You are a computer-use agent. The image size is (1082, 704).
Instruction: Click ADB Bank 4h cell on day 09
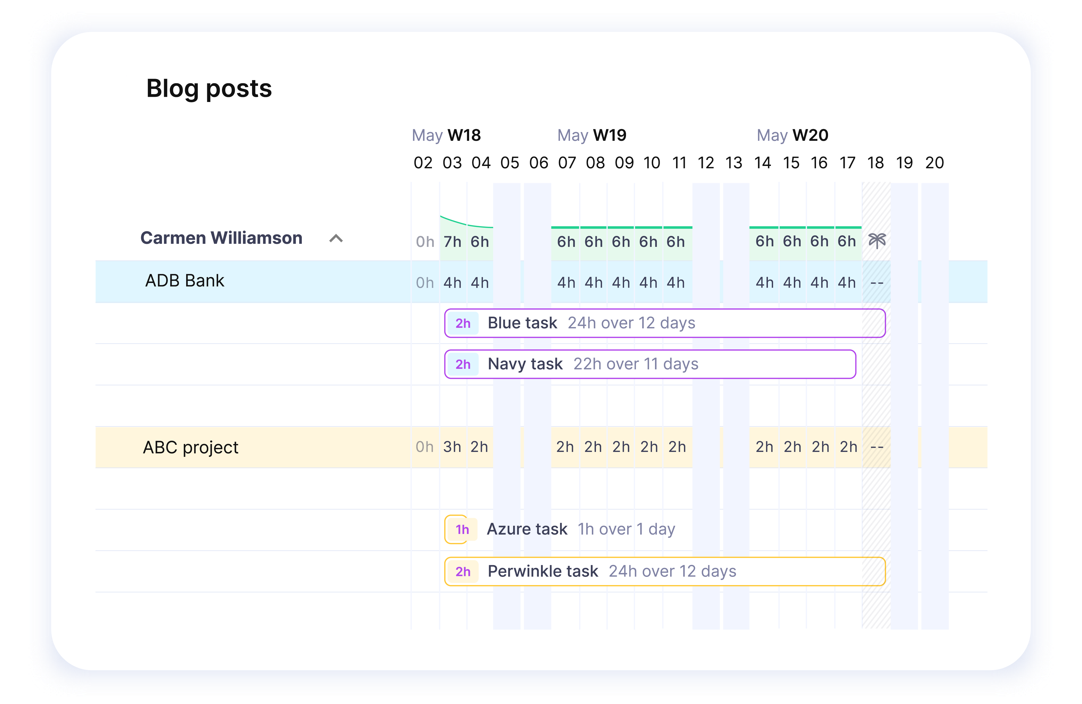[621, 283]
